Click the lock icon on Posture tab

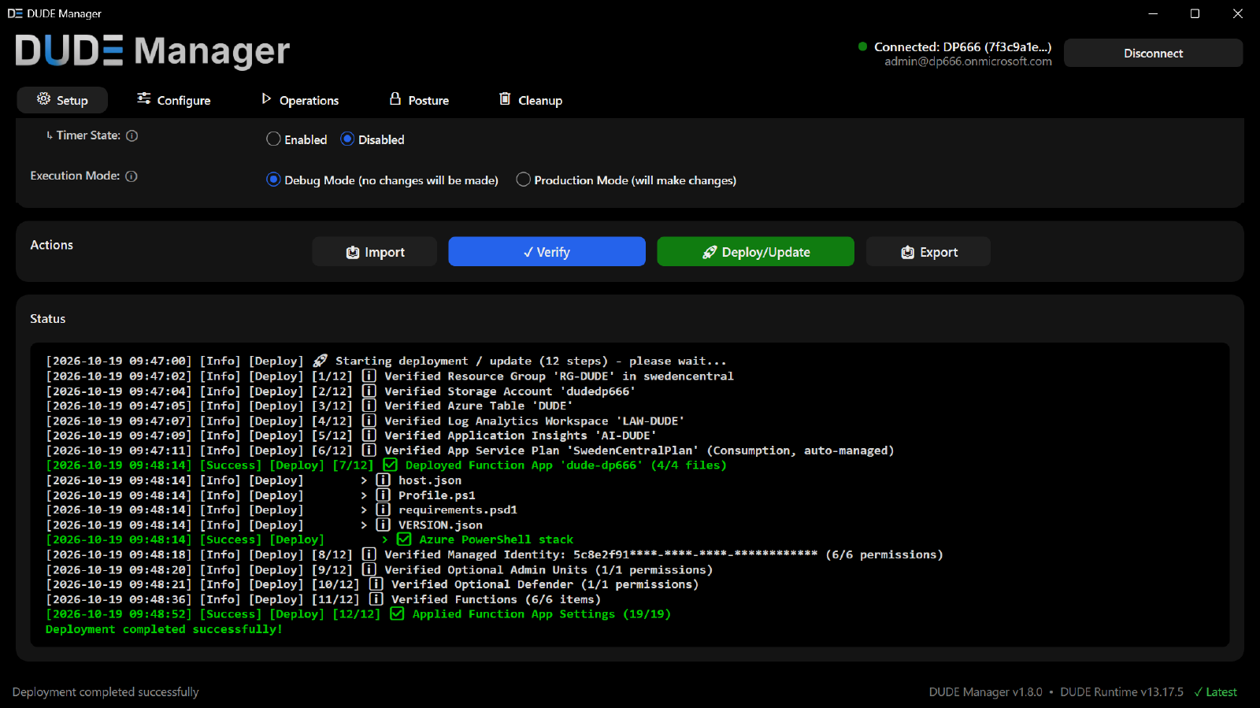tap(395, 98)
